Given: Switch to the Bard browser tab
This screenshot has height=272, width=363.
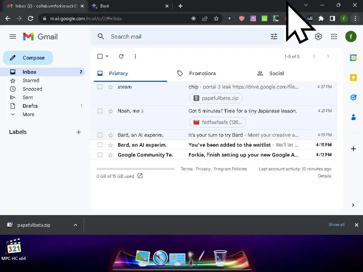Looking at the screenshot, I should coord(130,6).
